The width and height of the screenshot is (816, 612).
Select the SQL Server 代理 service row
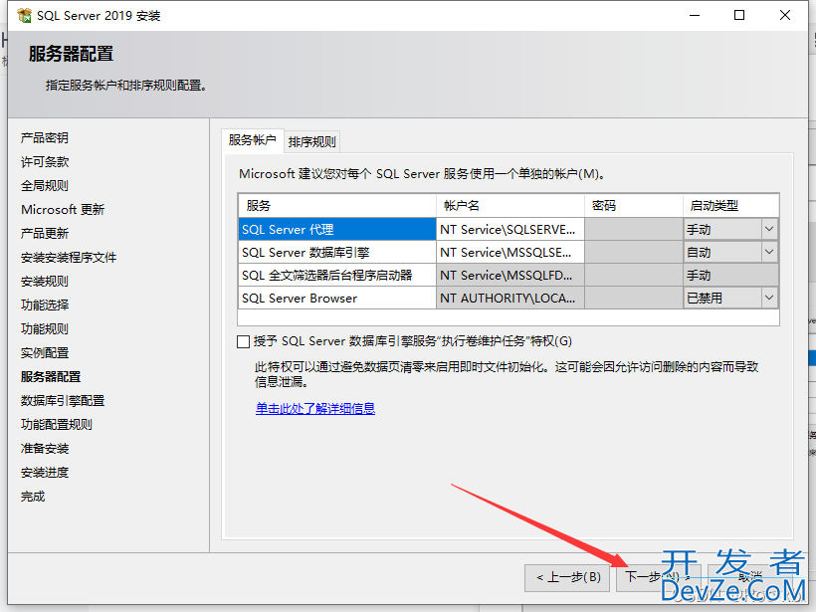pyautogui.click(x=337, y=229)
